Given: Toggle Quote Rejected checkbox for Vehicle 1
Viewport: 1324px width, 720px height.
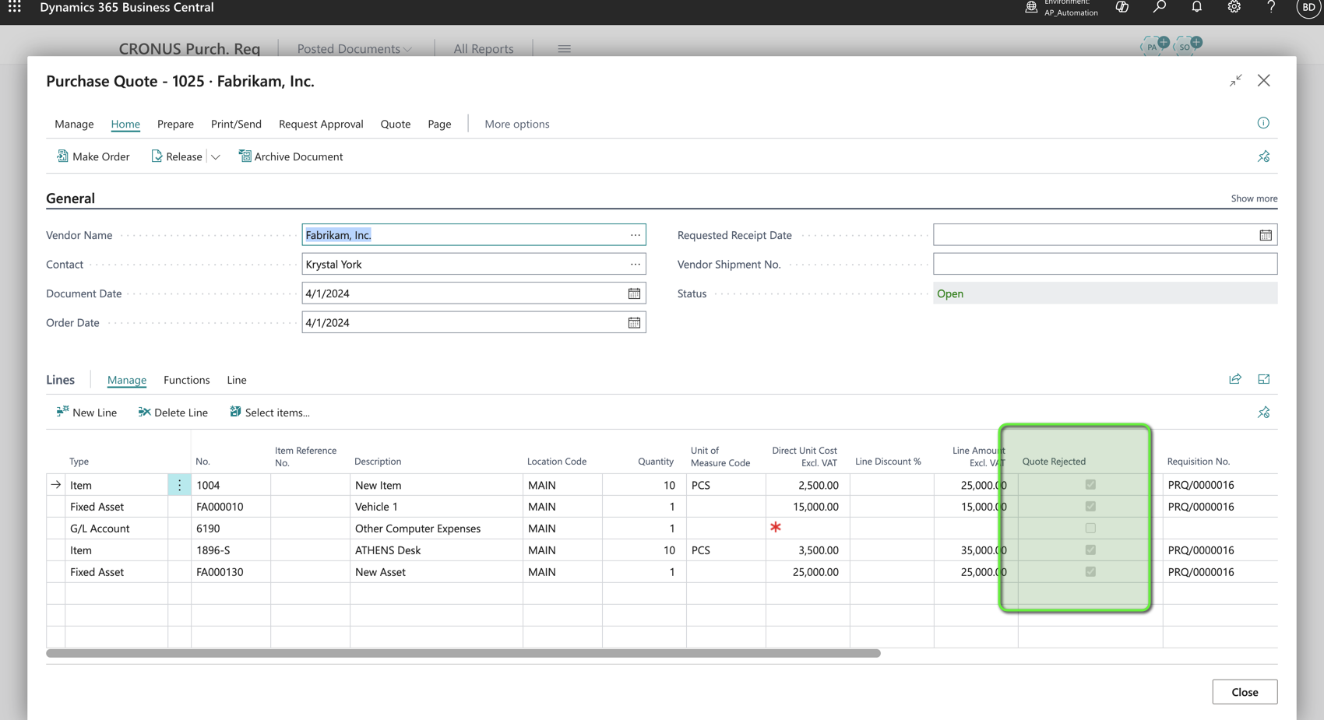Looking at the screenshot, I should pos(1090,507).
